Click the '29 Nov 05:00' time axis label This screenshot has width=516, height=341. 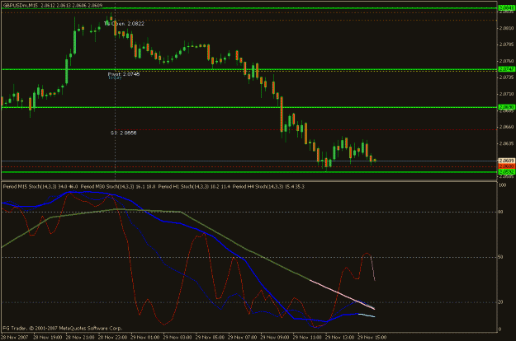pos(210,338)
